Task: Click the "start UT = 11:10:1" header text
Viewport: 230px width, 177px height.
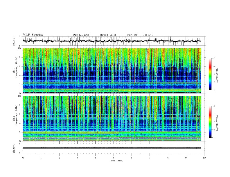Action: coord(140,35)
